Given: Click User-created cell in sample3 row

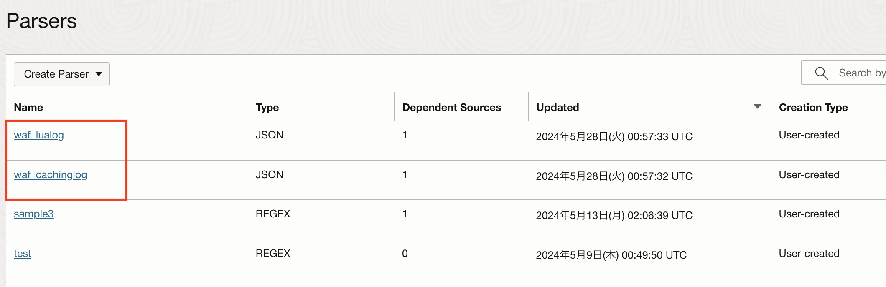Looking at the screenshot, I should click(809, 214).
